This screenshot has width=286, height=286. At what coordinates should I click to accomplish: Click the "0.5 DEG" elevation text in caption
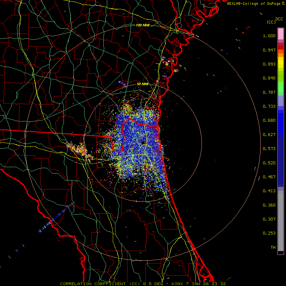click(153, 284)
